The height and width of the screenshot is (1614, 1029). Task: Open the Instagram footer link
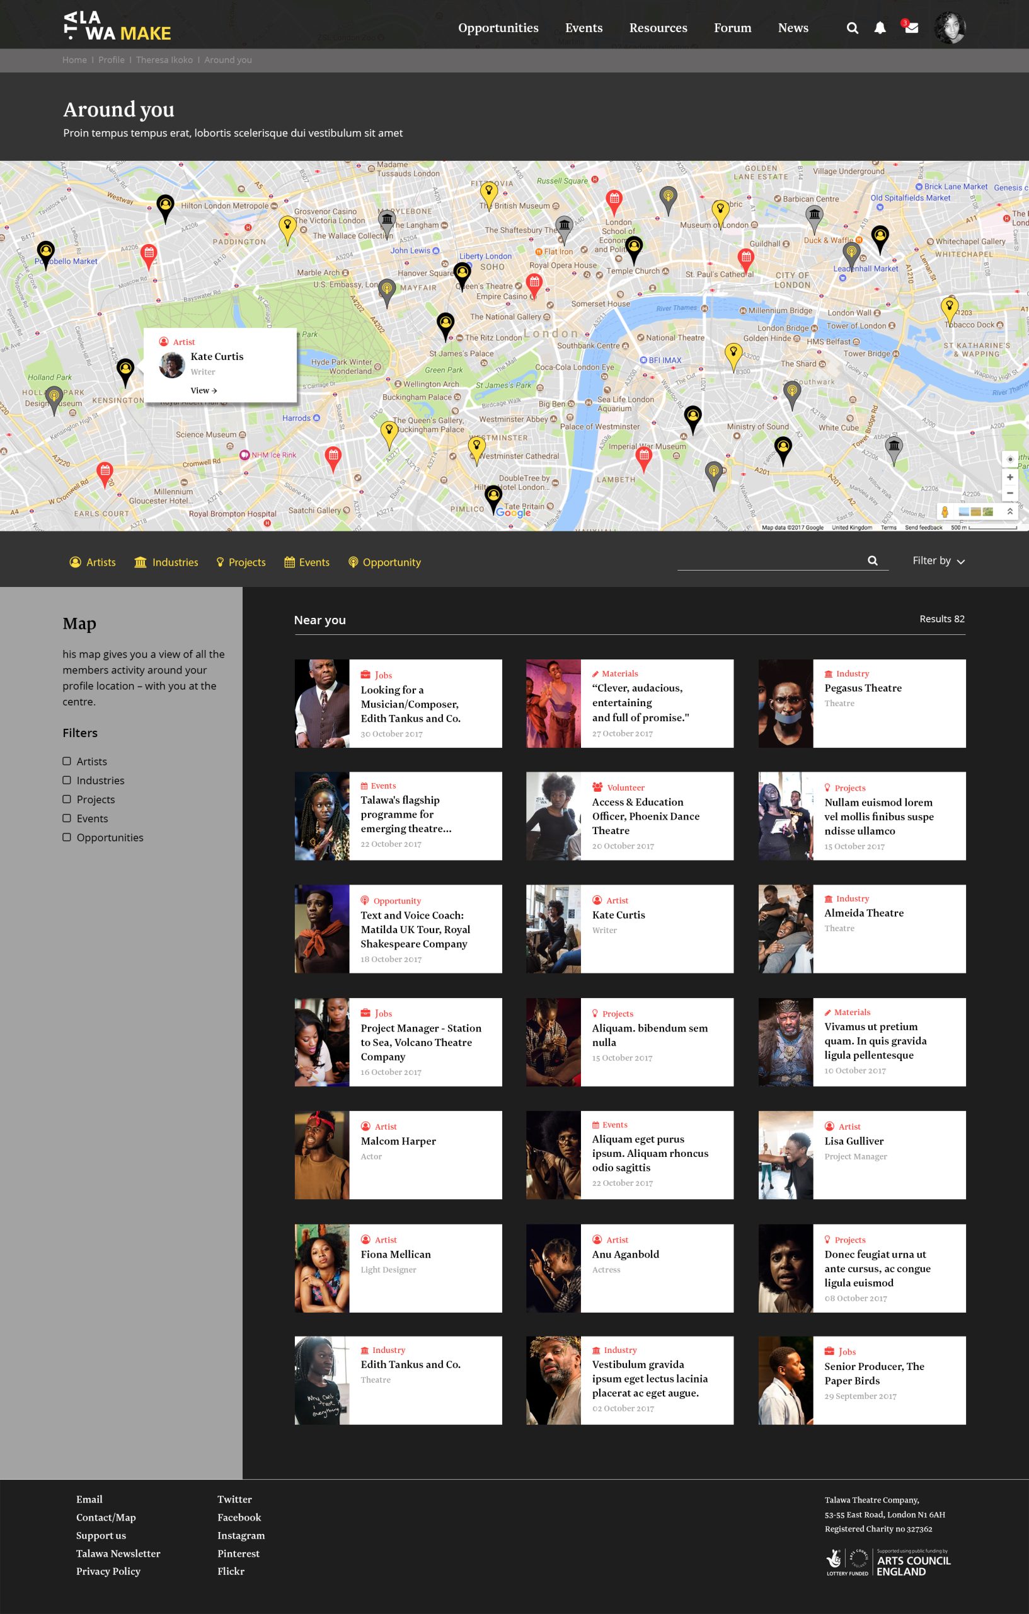point(241,1535)
